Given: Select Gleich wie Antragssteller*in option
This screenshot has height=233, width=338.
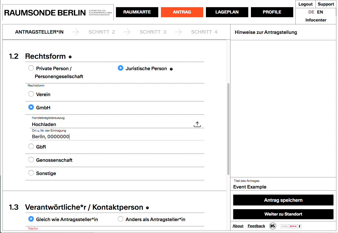Looking at the screenshot, I should coord(31,219).
